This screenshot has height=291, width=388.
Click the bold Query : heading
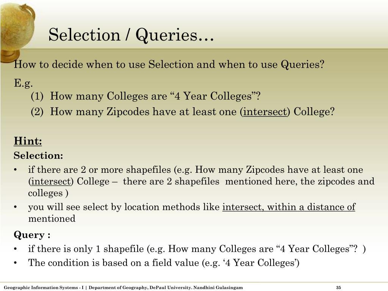[32, 235]
